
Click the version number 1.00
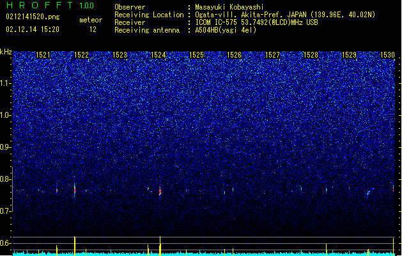87,6
